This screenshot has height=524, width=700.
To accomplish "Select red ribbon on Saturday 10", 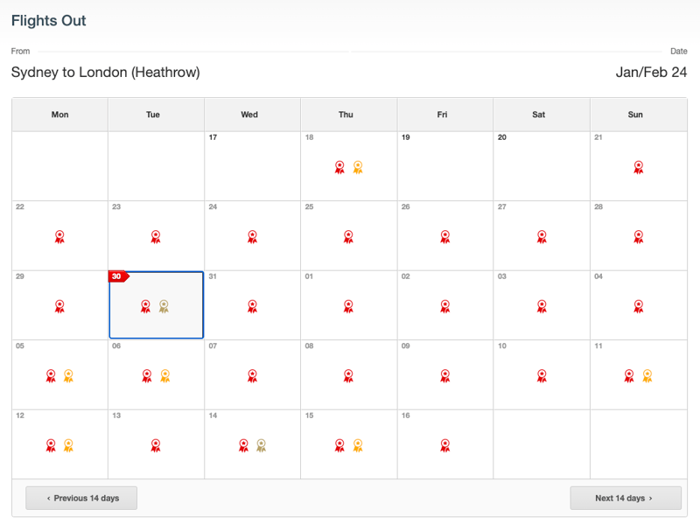I will (x=542, y=376).
